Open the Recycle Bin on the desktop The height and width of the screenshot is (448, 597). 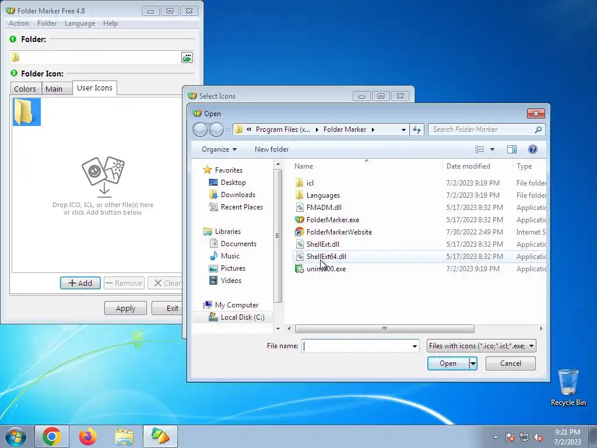click(568, 387)
